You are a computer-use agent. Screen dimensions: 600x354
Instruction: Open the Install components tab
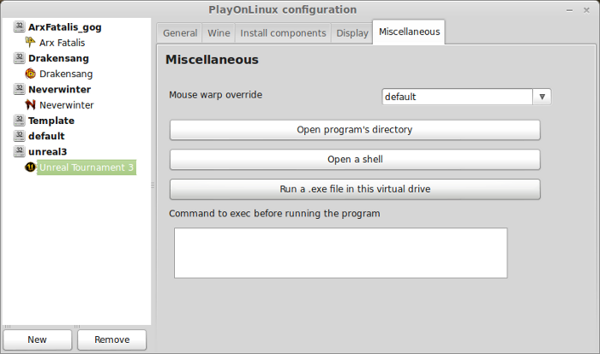point(283,33)
